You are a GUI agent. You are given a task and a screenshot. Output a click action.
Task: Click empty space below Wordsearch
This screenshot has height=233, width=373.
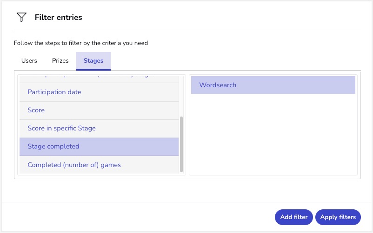tap(273, 135)
